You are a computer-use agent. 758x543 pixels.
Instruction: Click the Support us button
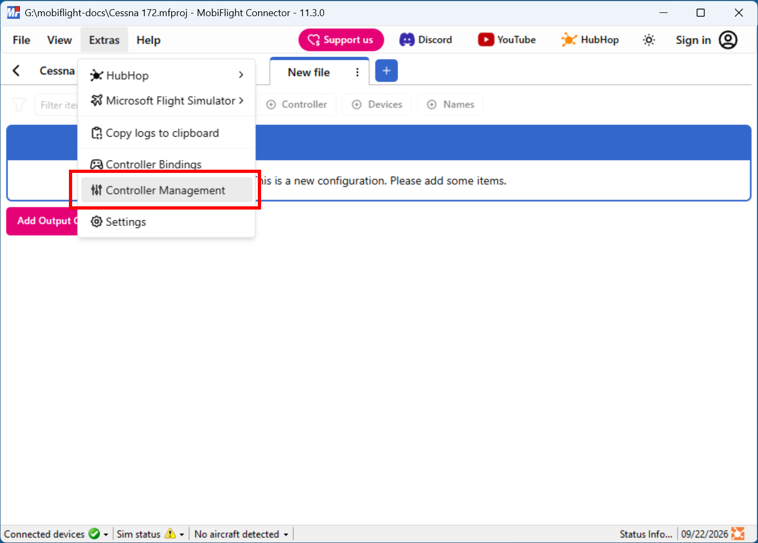[x=341, y=40]
